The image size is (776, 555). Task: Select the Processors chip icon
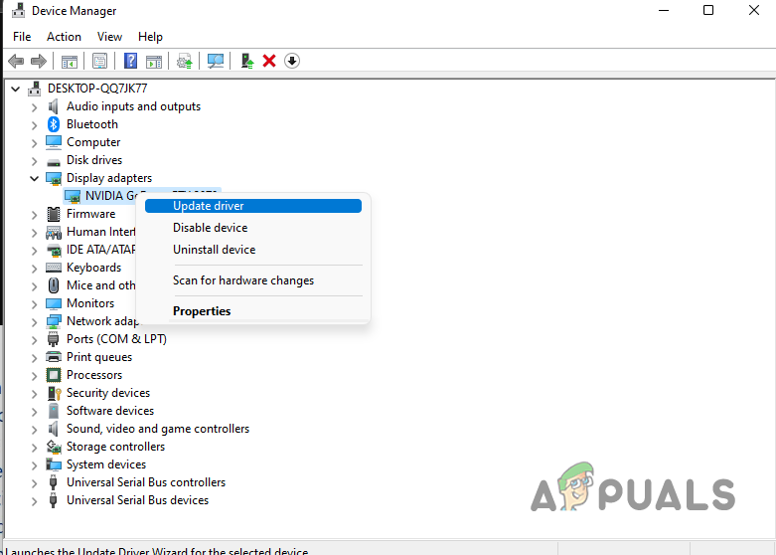54,375
